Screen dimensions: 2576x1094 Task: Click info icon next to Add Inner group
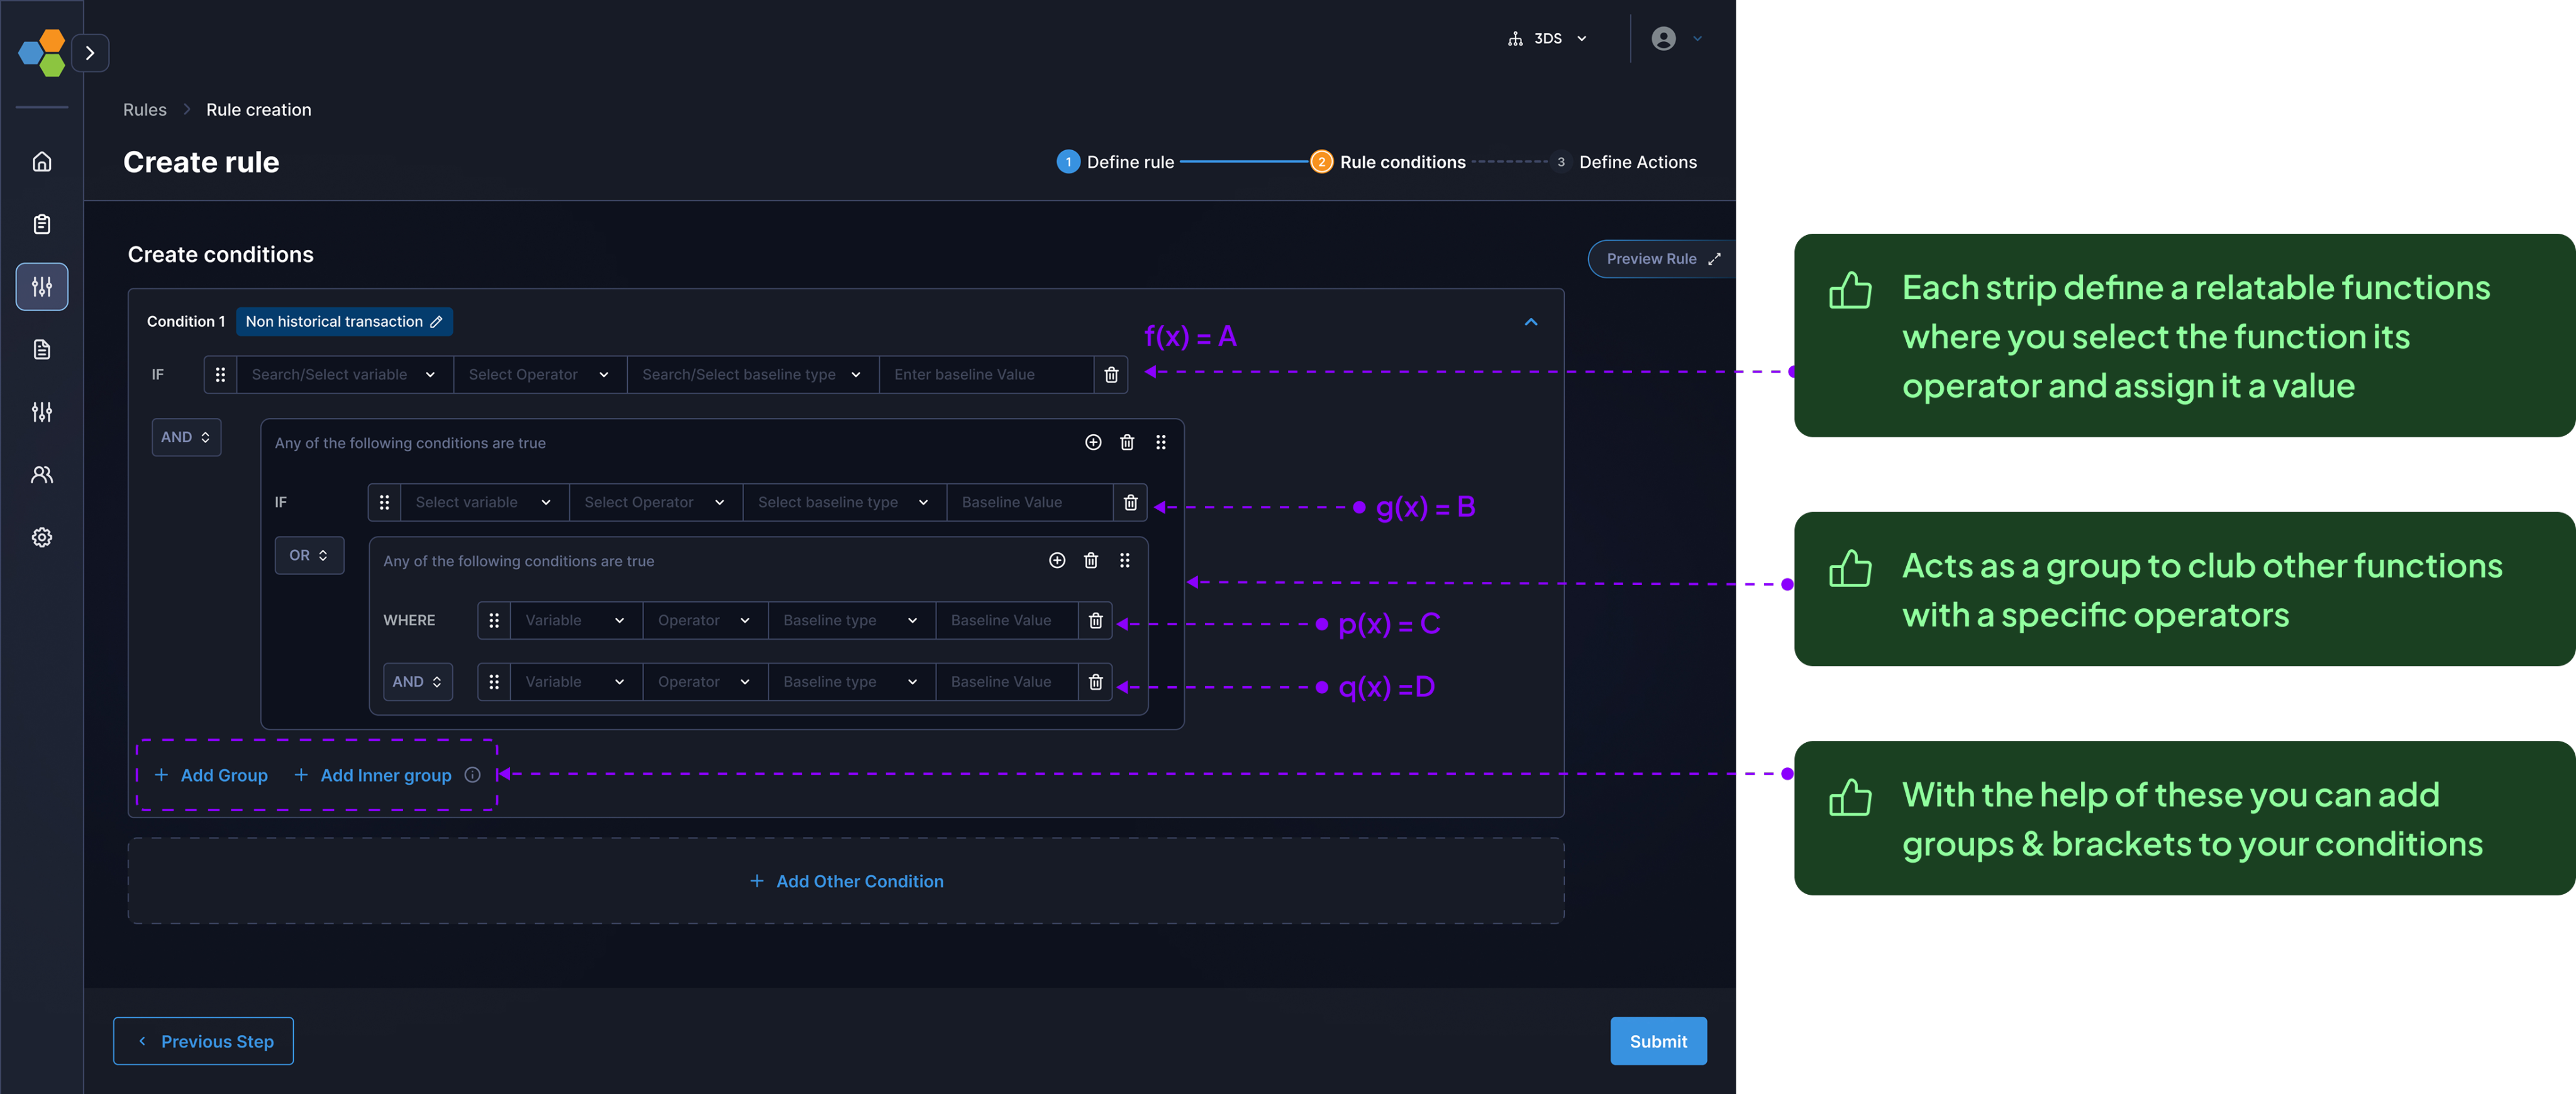click(473, 775)
